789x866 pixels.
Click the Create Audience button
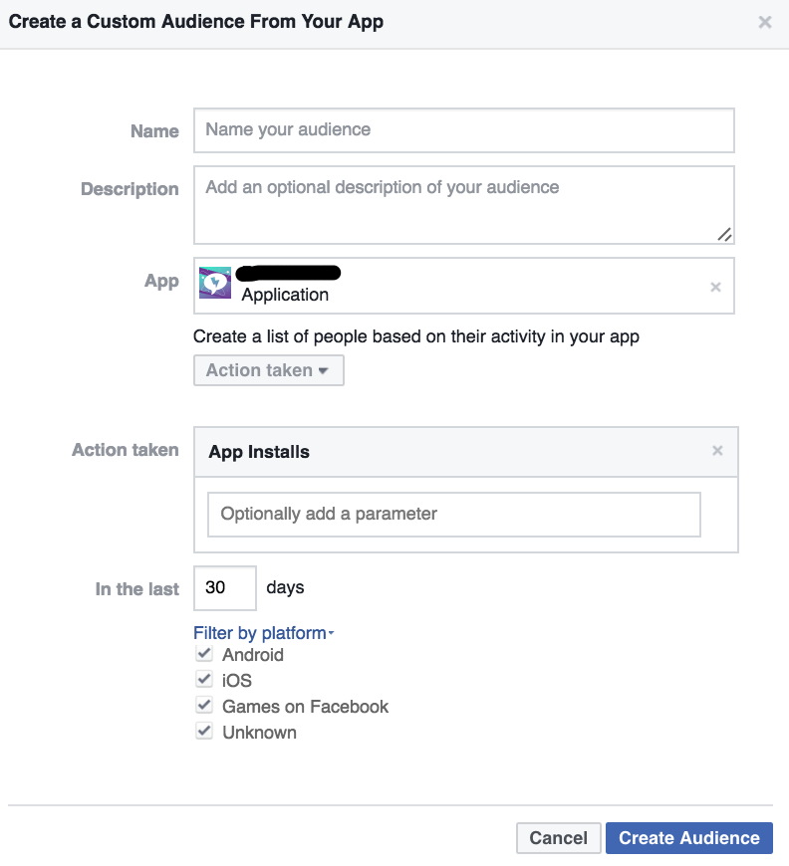point(688,838)
